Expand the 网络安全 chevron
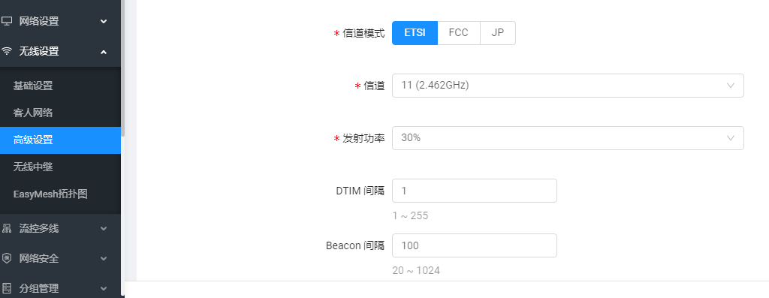 tap(104, 258)
